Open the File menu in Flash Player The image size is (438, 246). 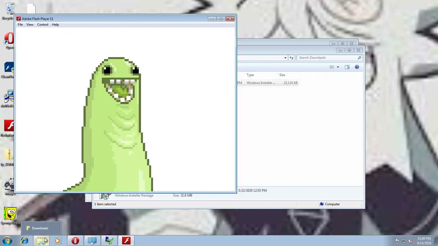coord(20,25)
